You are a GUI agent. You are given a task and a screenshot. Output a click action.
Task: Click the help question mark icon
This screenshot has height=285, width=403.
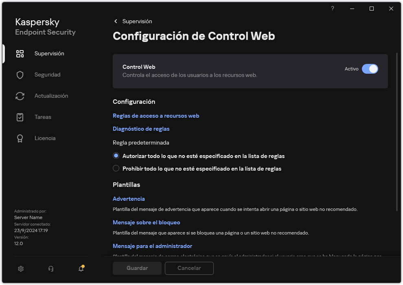tap(332, 9)
